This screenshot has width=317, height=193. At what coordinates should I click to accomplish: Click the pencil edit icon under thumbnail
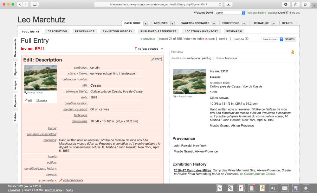tap(26, 100)
